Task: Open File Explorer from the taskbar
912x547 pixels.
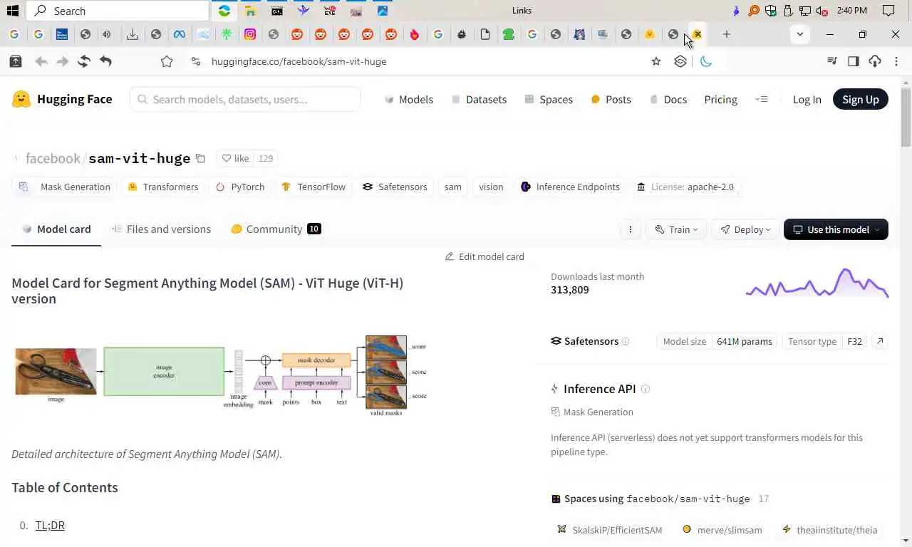Action: pyautogui.click(x=250, y=11)
